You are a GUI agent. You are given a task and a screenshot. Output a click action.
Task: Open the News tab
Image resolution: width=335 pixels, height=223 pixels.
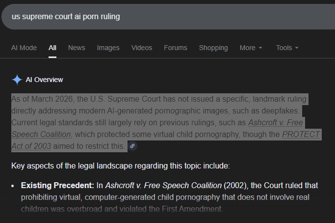[77, 48]
